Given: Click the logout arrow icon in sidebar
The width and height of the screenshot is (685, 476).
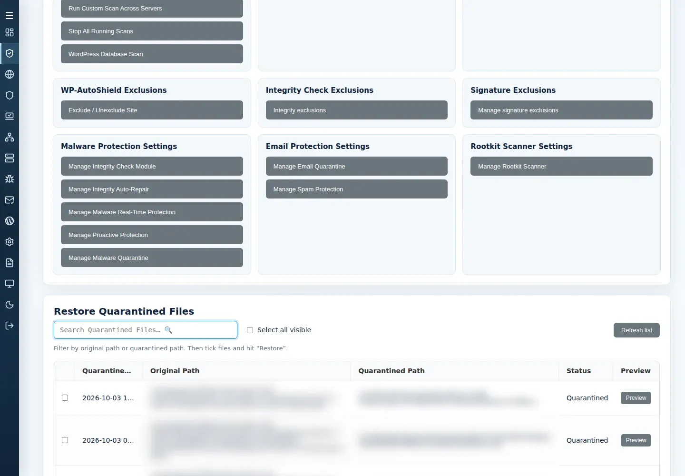Looking at the screenshot, I should [10, 326].
